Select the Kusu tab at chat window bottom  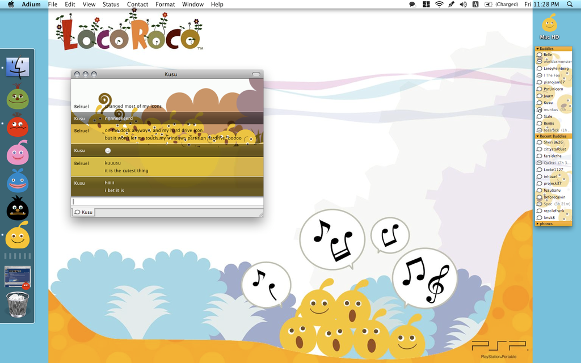[x=83, y=212]
